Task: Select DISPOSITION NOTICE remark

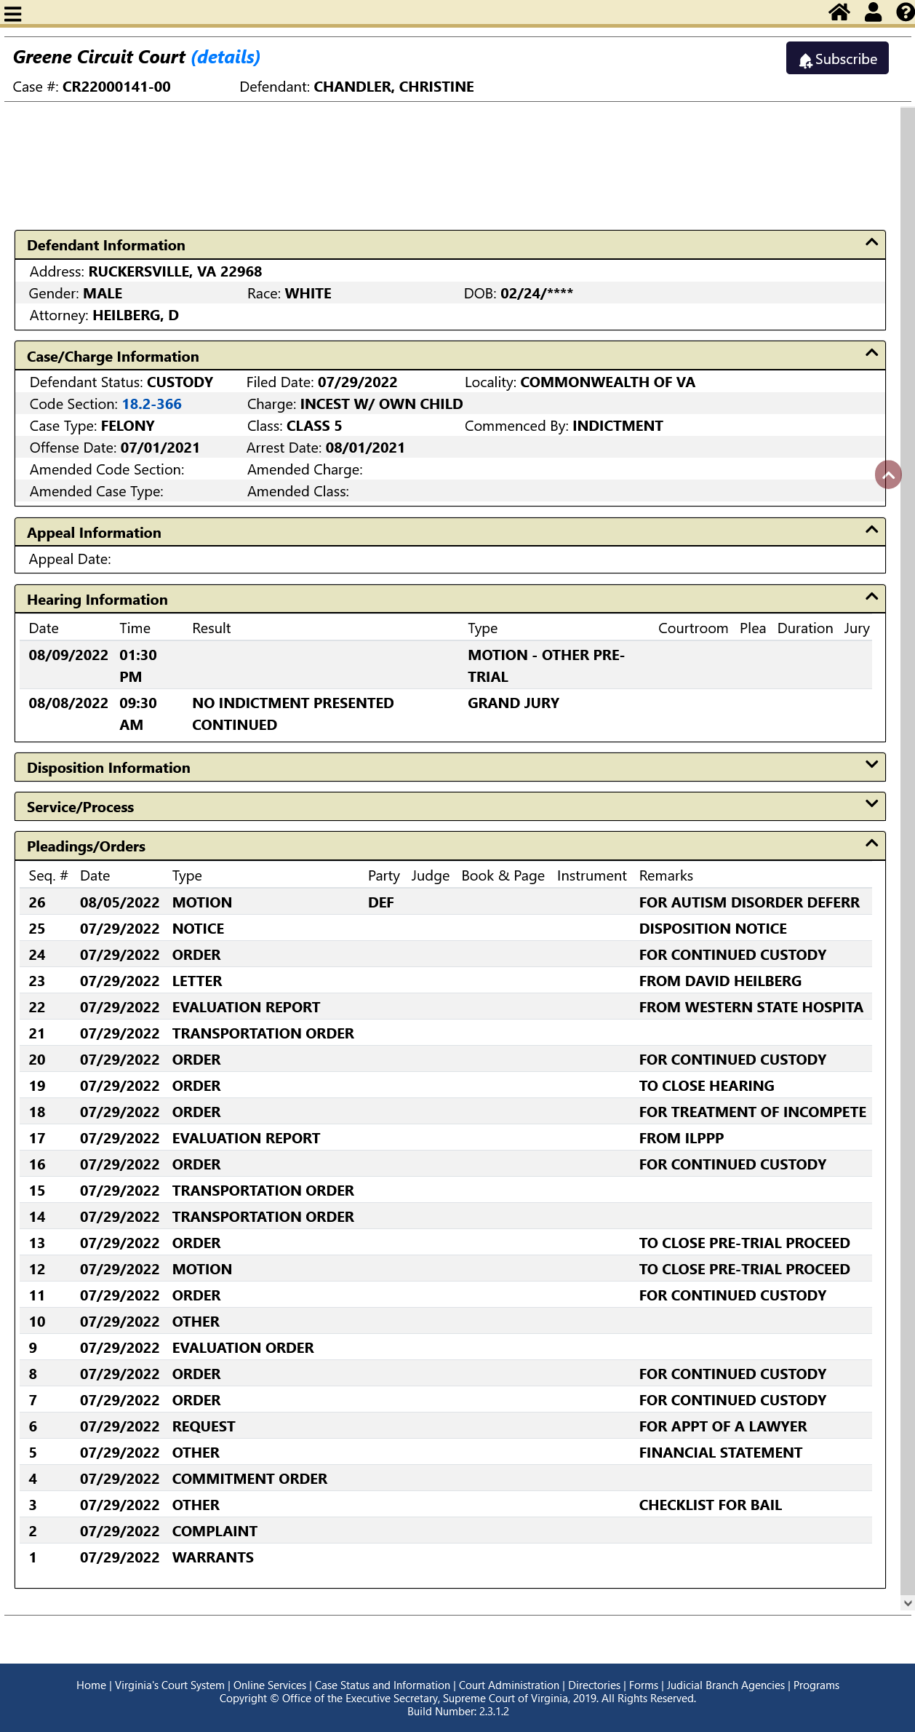Action: 713,929
